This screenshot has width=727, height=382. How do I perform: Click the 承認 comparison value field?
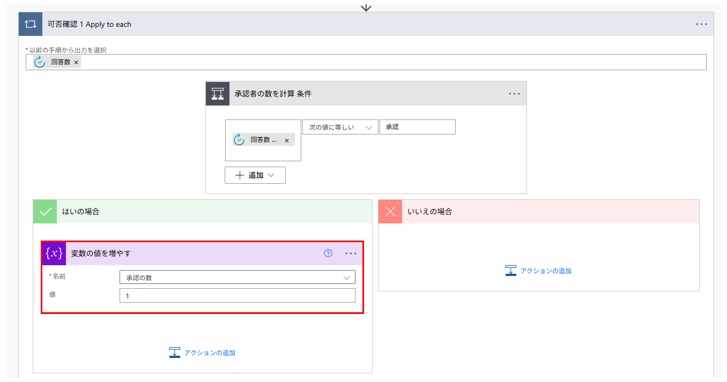417,126
